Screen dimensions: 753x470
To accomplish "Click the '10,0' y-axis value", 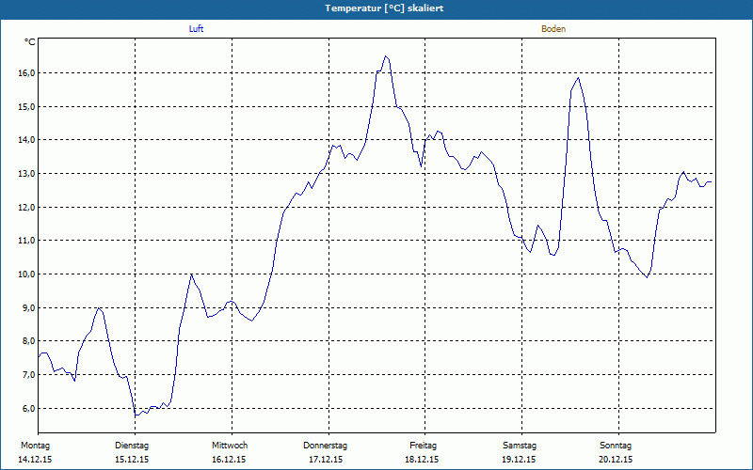I will coord(27,274).
